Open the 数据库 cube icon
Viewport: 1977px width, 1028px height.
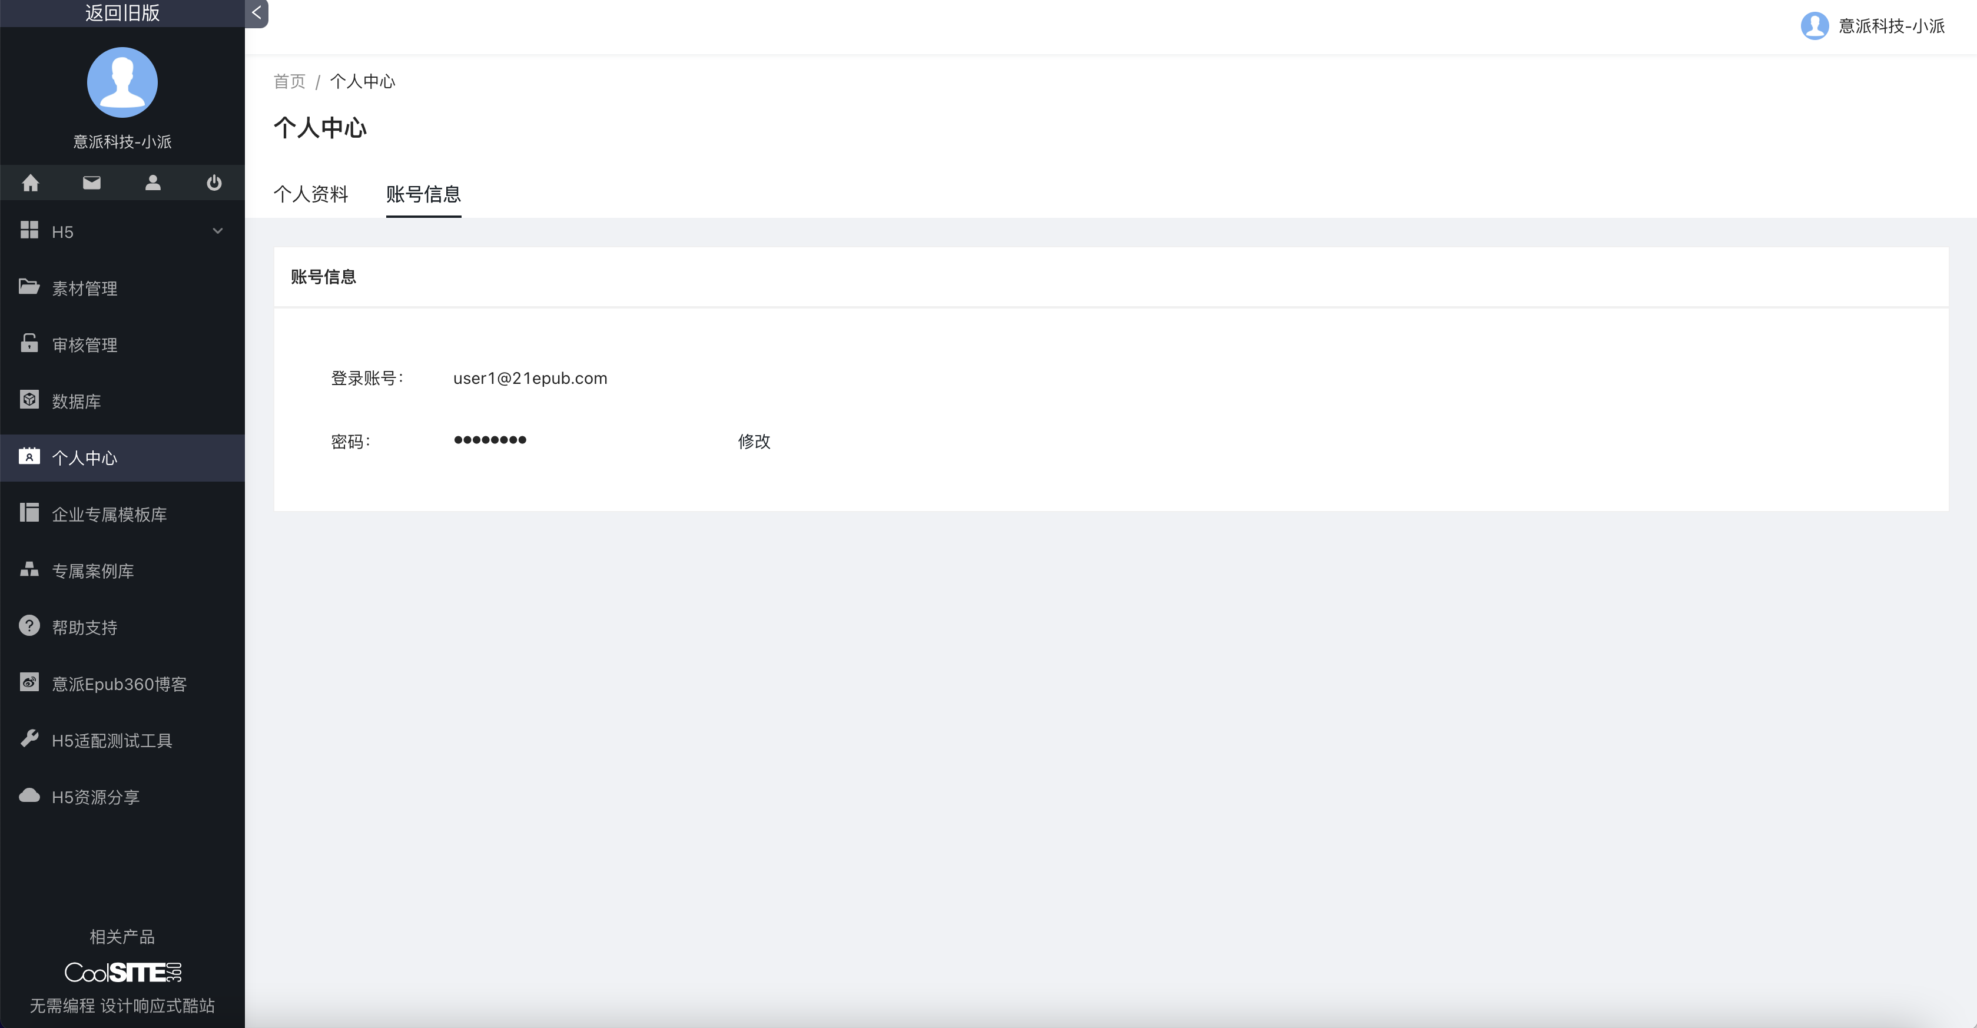29,400
